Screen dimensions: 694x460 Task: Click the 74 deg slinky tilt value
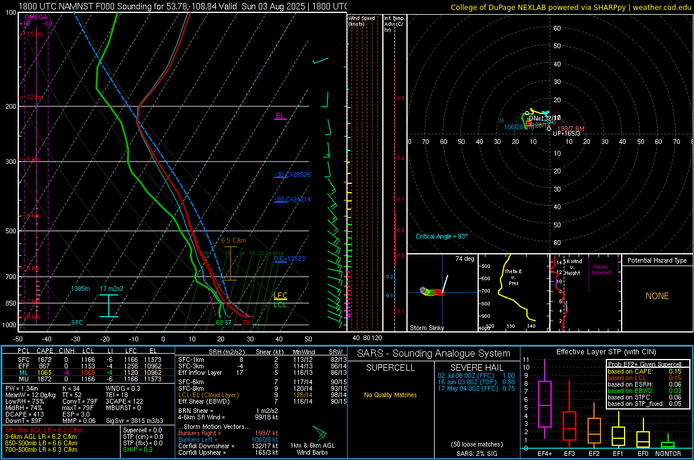click(465, 258)
